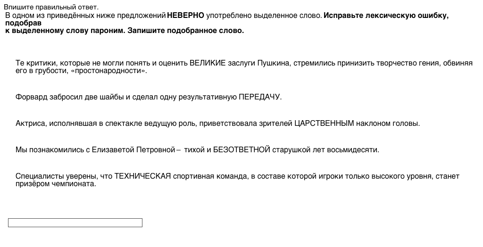
Task: Click the word БЕЗОТВЕТНОЙ in the fourth sentence
Action: point(241,150)
